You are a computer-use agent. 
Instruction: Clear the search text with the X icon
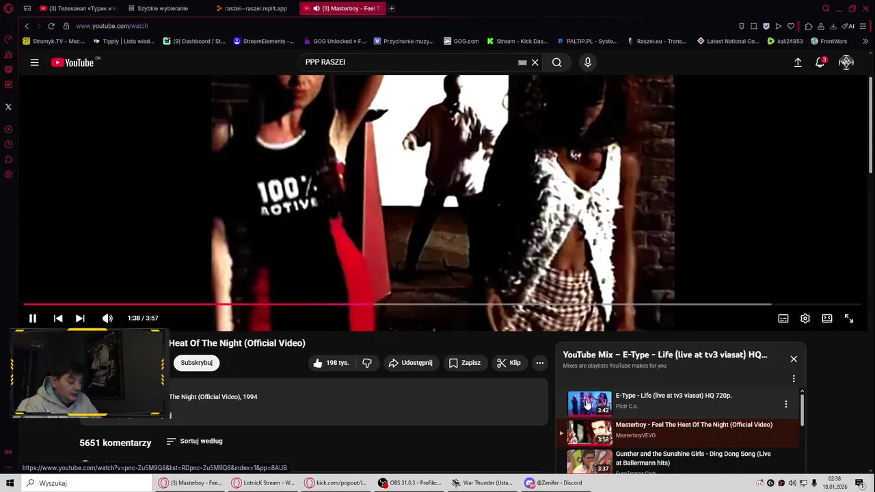(x=535, y=62)
